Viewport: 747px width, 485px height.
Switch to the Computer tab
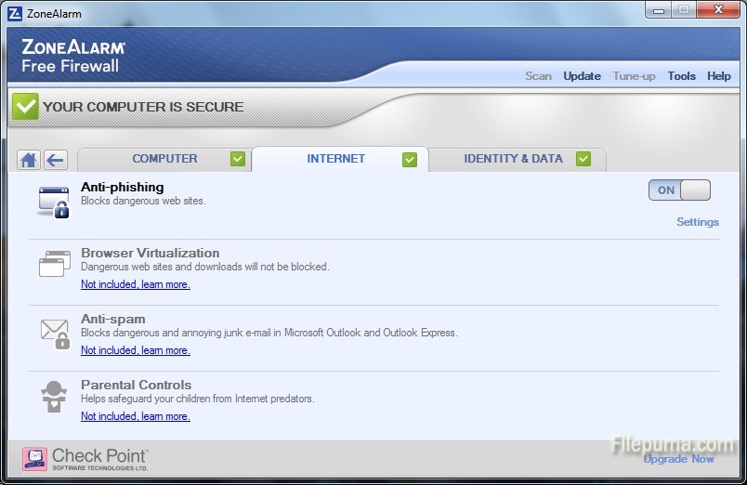pyautogui.click(x=164, y=159)
